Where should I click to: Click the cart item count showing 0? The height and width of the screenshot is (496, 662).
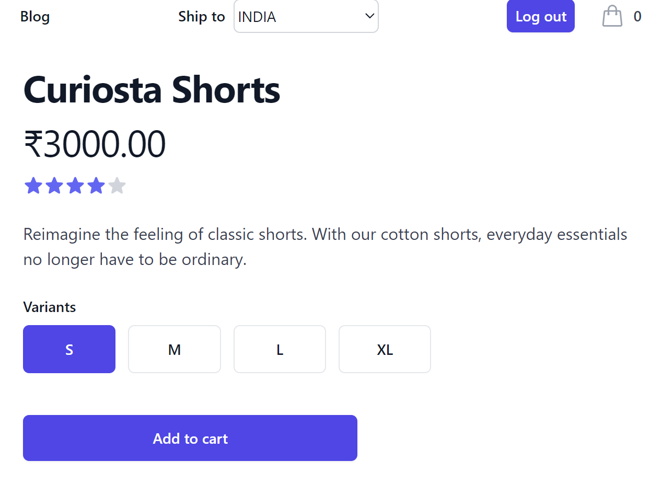[637, 16]
